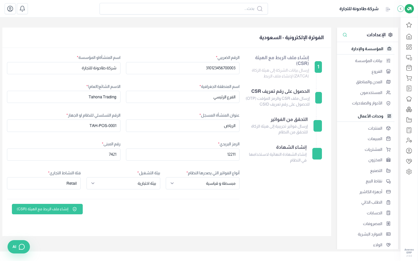Open chef hat icon in right rail
418x261 pixels.
[x=409, y=99]
